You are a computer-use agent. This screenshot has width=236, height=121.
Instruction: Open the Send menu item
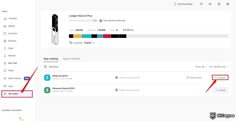pos(11,48)
